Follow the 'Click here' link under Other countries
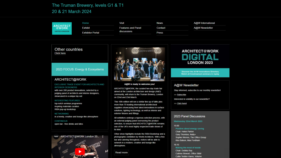This screenshot has width=281, height=158. pyautogui.click(x=60, y=53)
